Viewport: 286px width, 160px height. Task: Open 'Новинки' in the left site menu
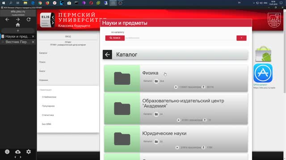[x=44, y=80]
